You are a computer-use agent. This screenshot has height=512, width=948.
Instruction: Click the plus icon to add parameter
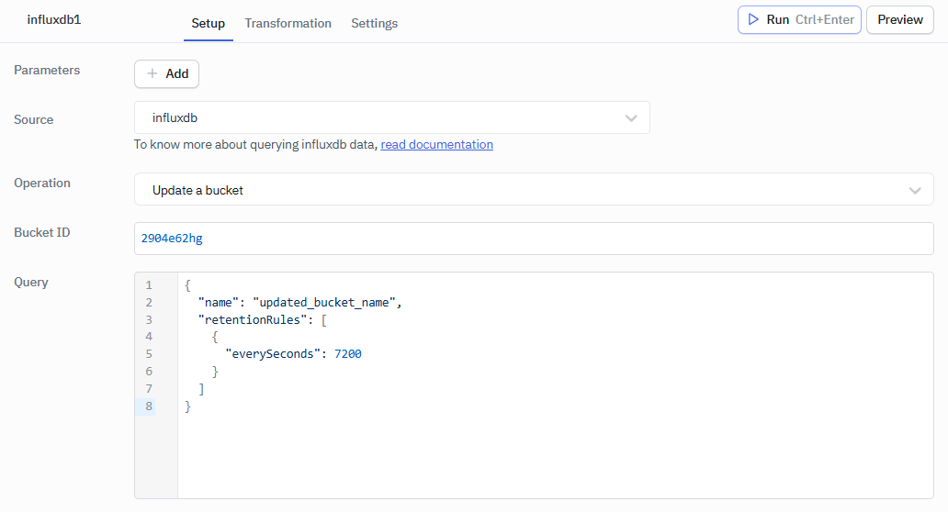(x=152, y=74)
